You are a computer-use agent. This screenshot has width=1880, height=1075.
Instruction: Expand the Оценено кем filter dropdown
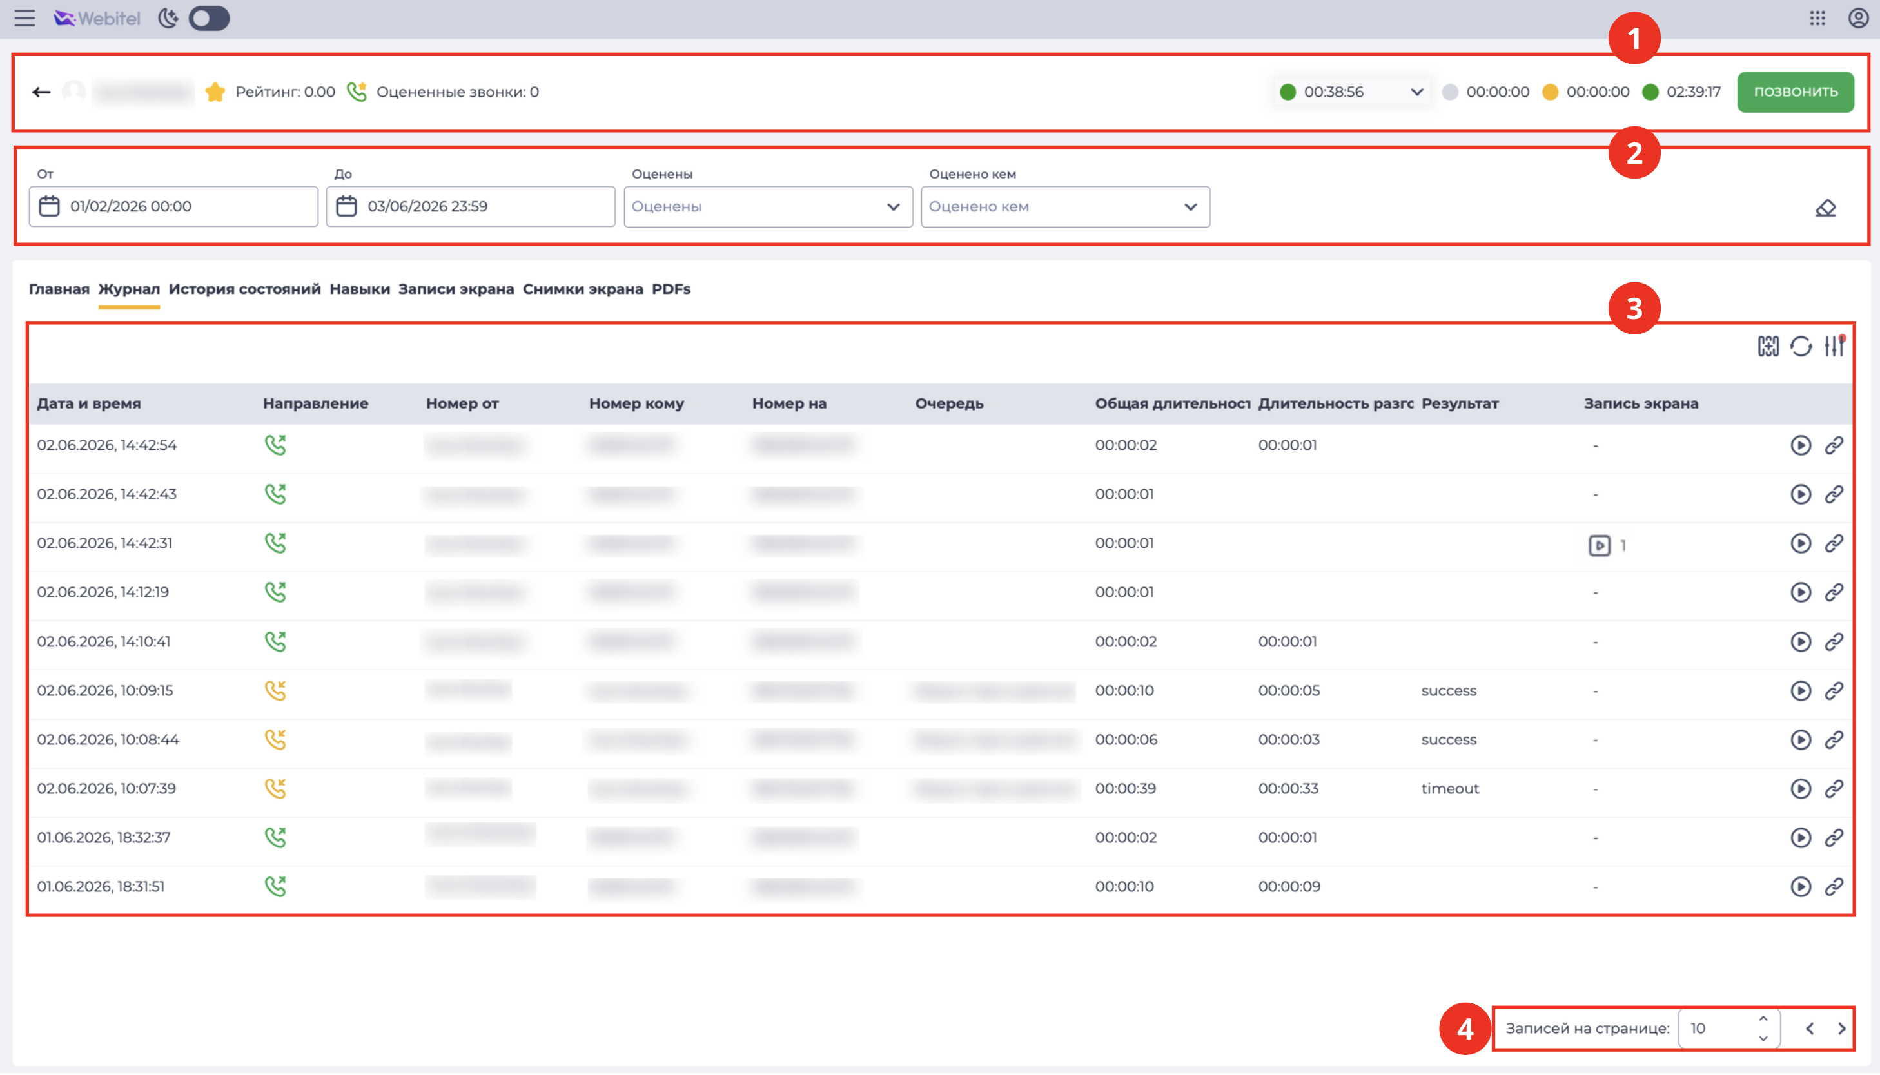[x=1065, y=206]
